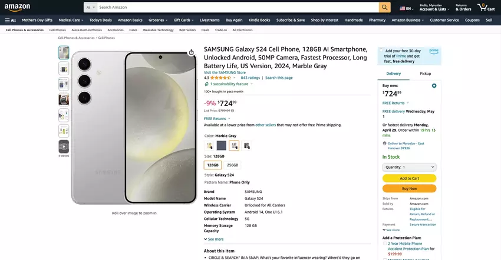The width and height of the screenshot is (501, 260).
Task: Check the Prime free trial checkbox
Action: click(381, 51)
